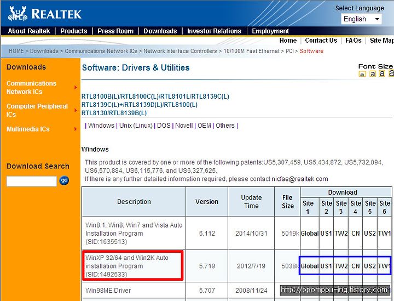Open the Employment menu
Image resolution: width=394 pixels, height=301 pixels.
(270, 31)
